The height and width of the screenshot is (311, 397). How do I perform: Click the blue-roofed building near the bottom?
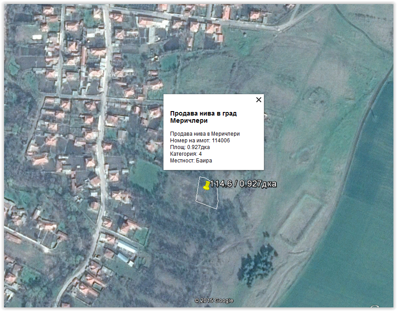point(123,257)
